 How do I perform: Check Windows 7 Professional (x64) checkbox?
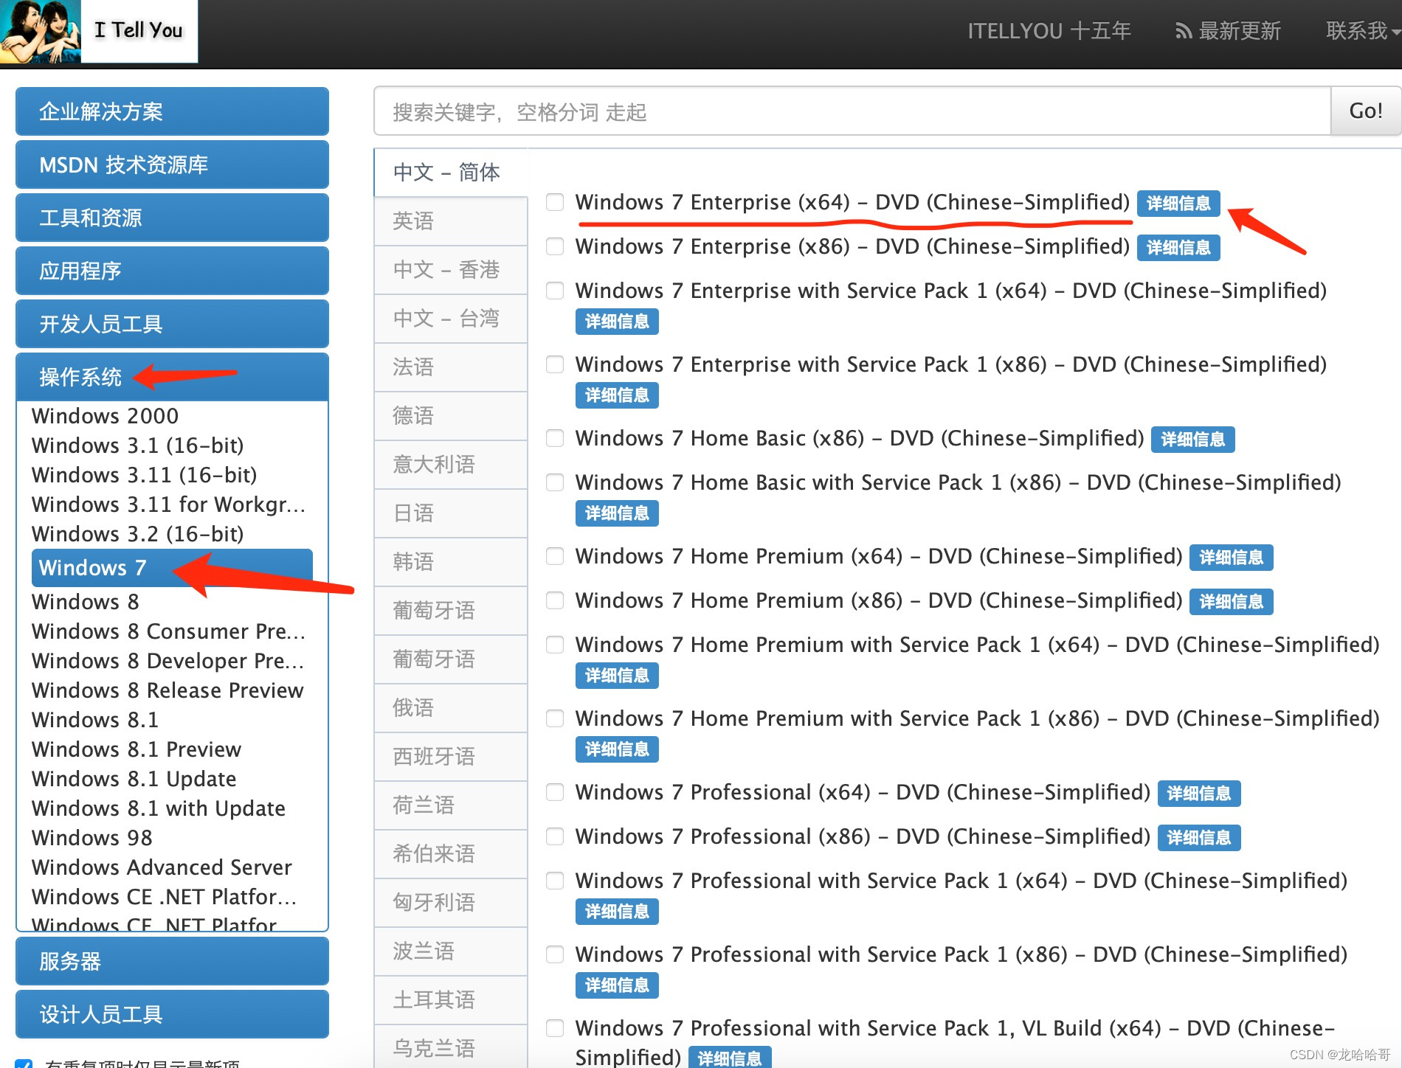point(555,792)
